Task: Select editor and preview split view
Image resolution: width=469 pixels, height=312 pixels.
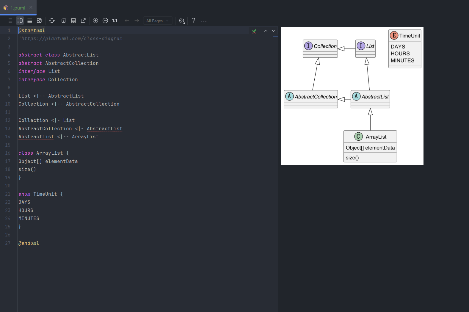Action: (x=20, y=21)
